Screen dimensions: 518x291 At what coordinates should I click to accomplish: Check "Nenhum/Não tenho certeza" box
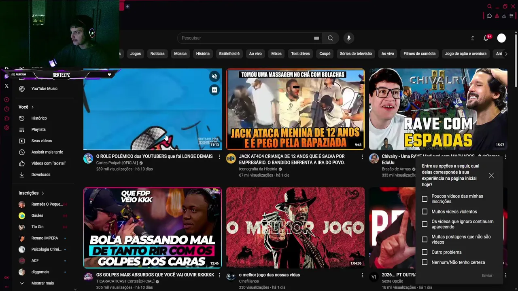(x=425, y=262)
